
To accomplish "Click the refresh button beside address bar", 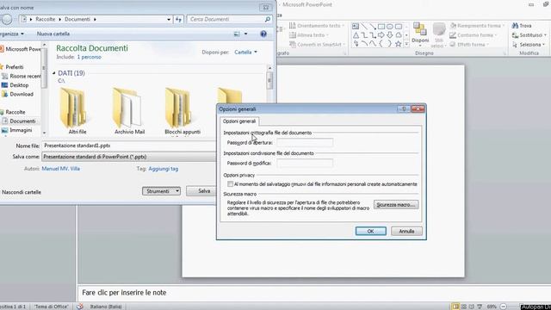I will [x=179, y=19].
